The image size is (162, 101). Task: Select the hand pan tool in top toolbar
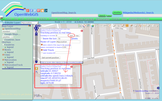click(157, 26)
